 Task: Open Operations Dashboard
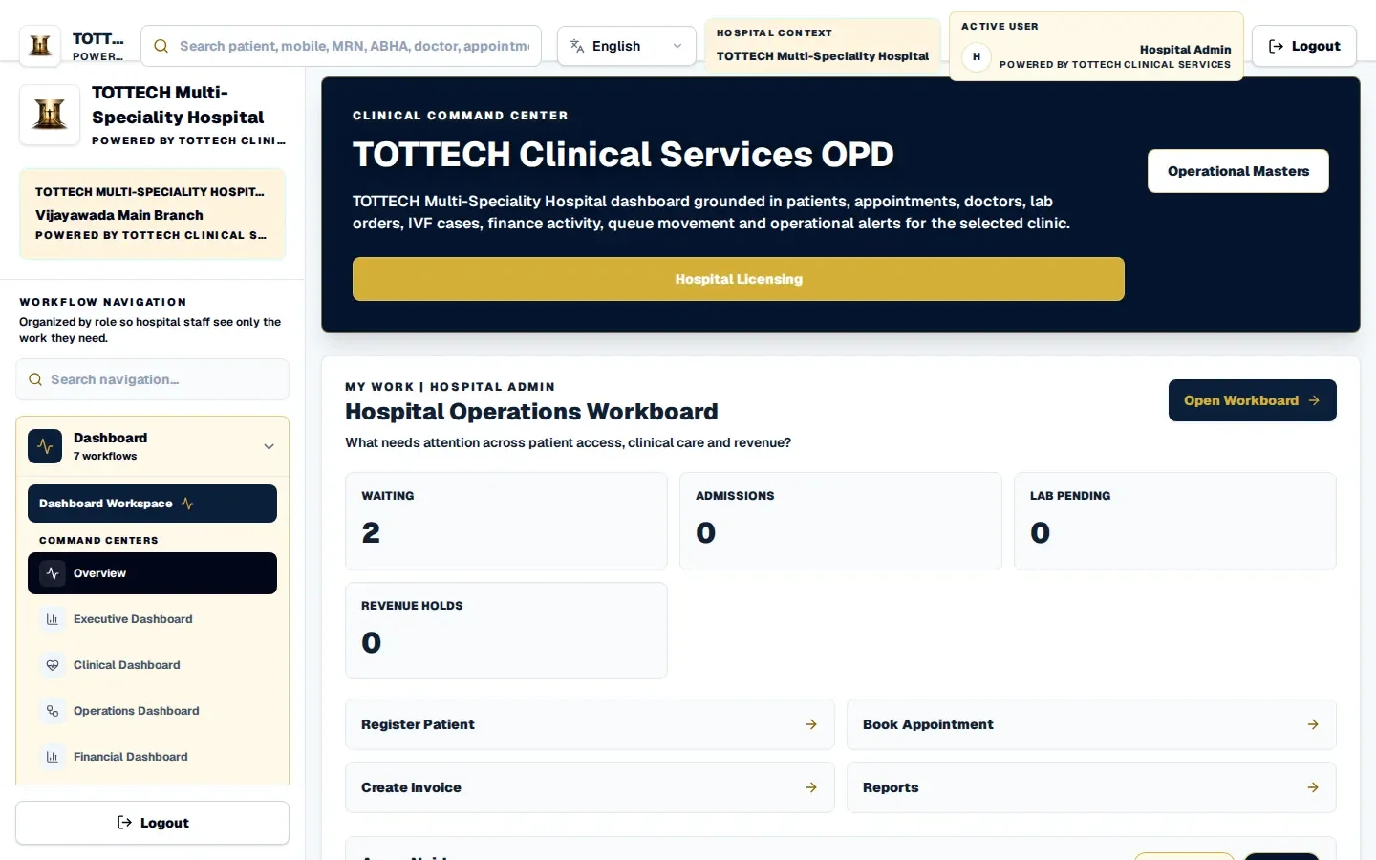(152, 711)
